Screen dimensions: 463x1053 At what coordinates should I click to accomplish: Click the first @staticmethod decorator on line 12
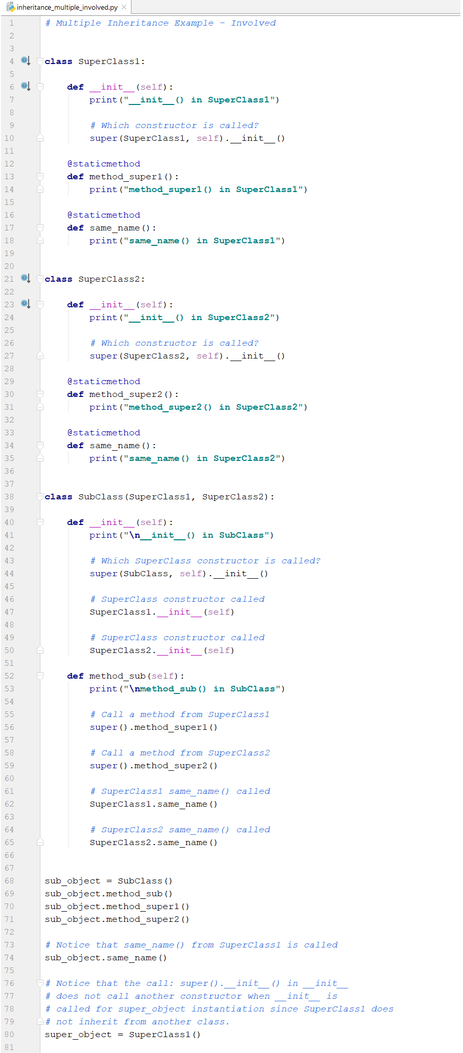pos(103,164)
